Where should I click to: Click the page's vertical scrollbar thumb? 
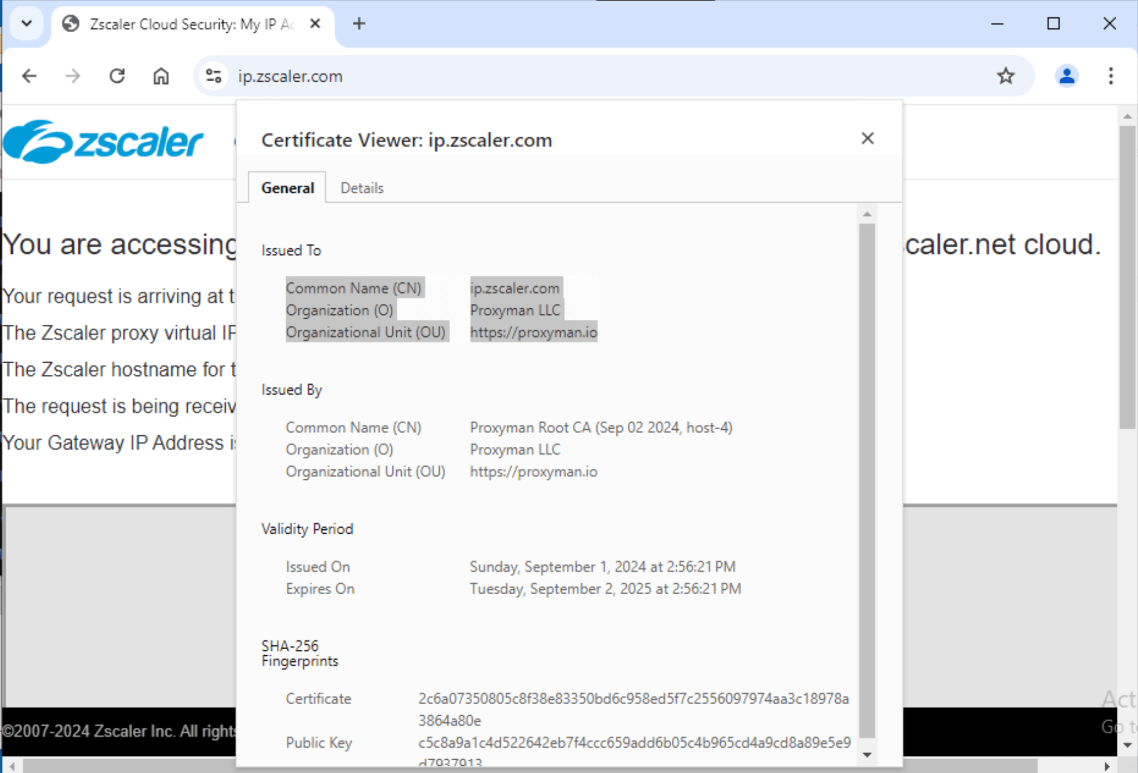pos(1127,278)
